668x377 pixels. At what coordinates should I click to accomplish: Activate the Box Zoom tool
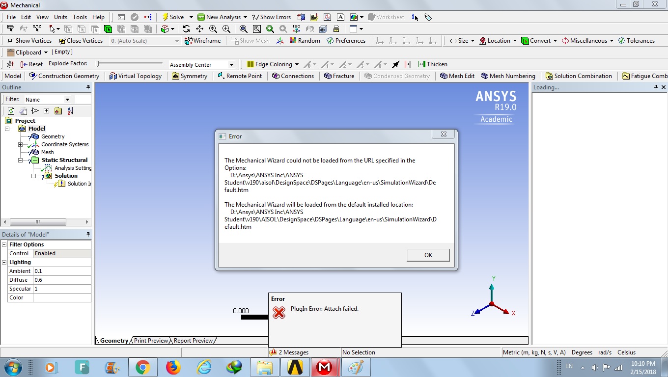pyautogui.click(x=226, y=29)
